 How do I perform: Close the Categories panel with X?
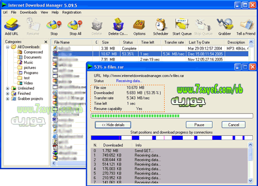(x=46, y=42)
